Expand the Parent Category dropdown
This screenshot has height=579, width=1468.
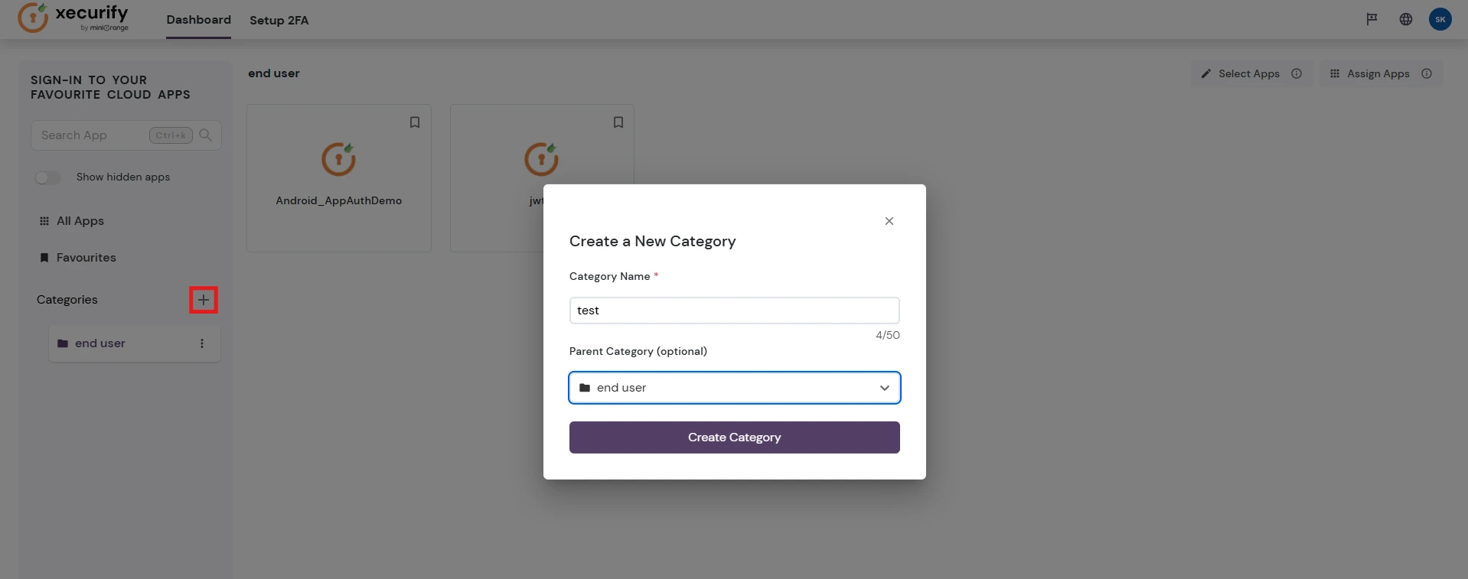pos(884,388)
